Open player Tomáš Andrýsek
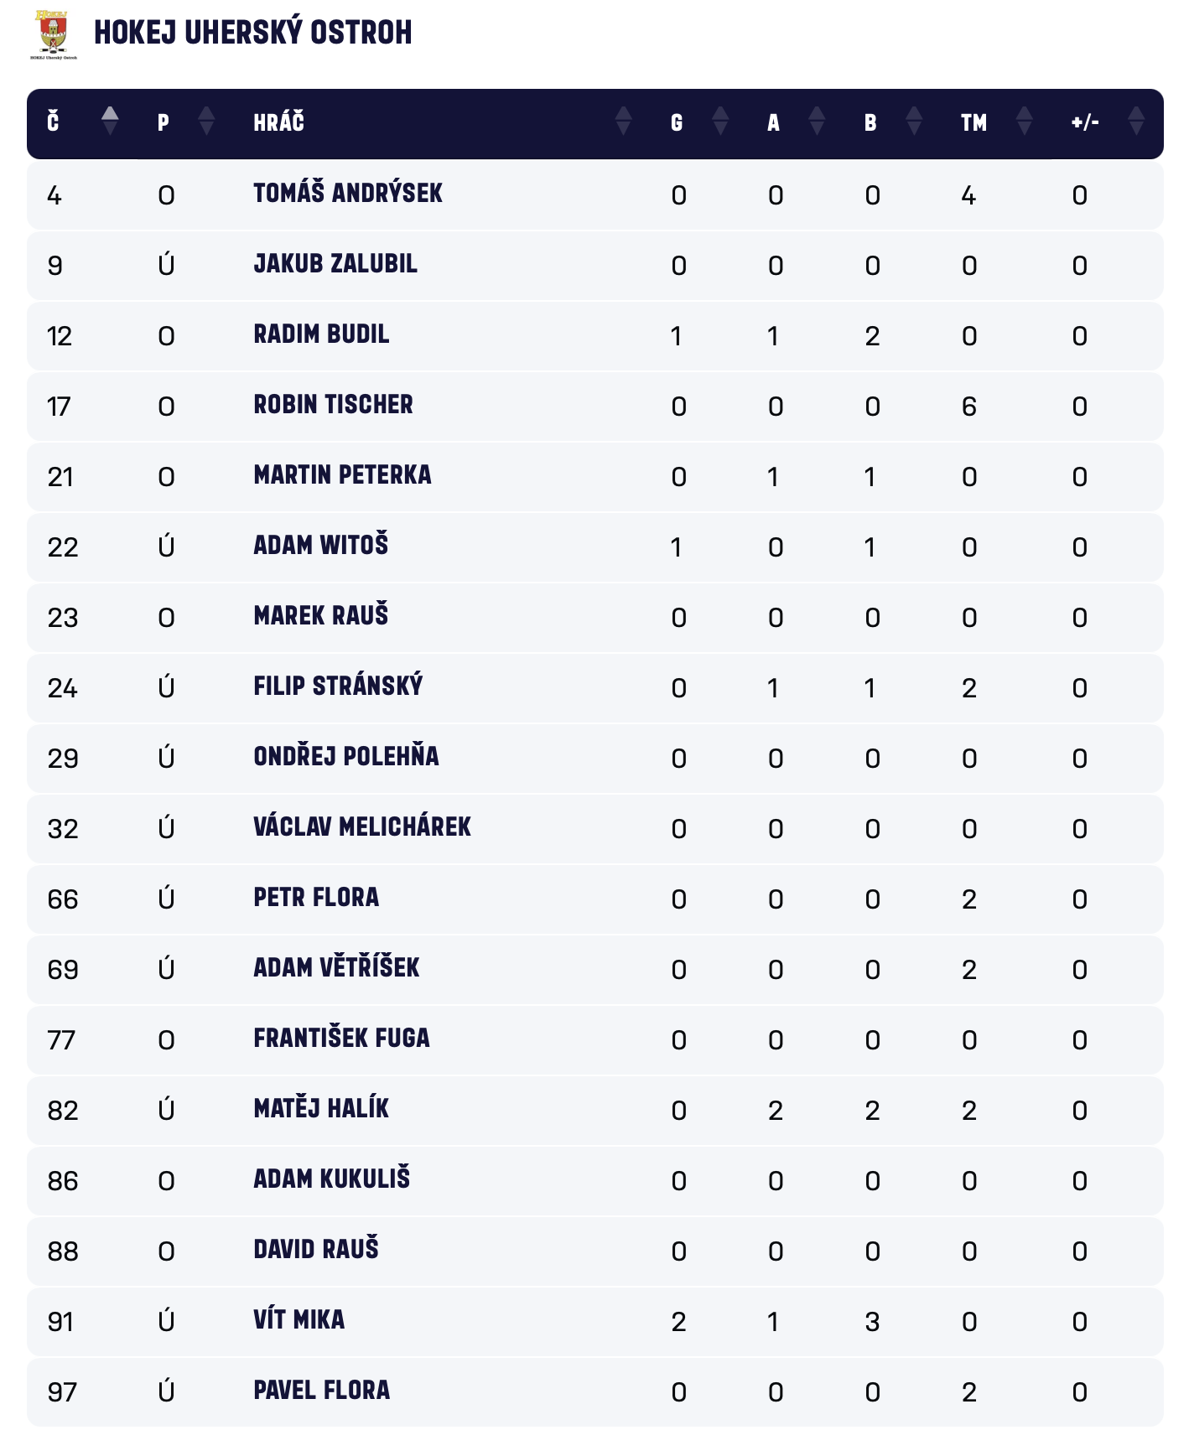Image resolution: width=1189 pixels, height=1430 pixels. pos(348,194)
